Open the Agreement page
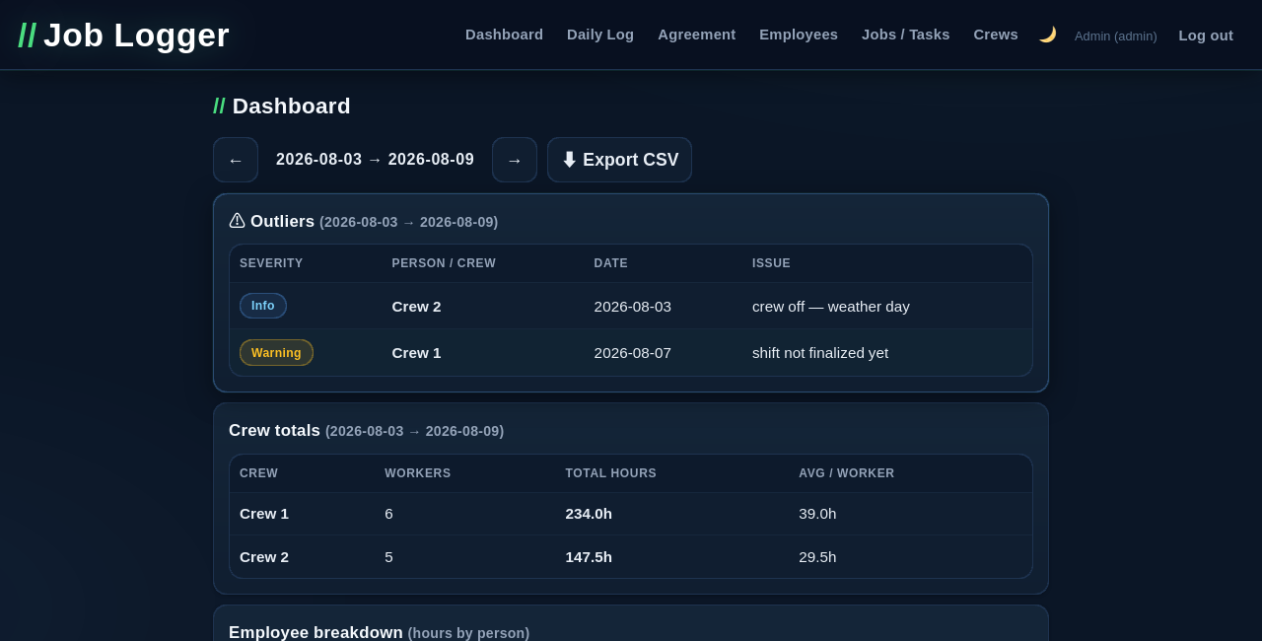1262x641 pixels. click(697, 35)
